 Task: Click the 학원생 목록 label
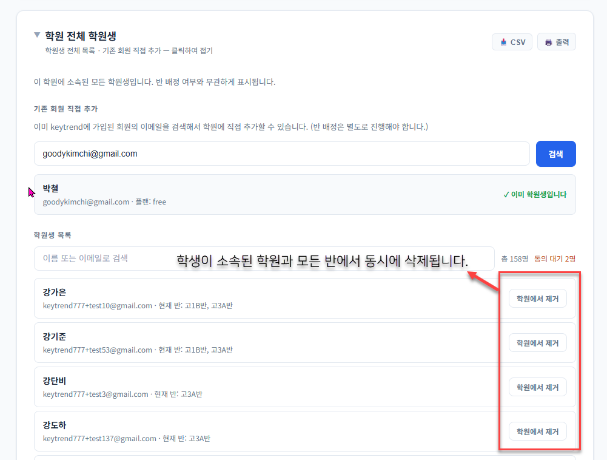point(52,235)
